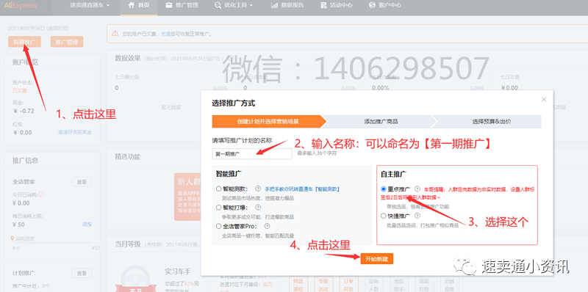Open the 推广管理 navigation tab
The width and height of the screenshot is (588, 292).
(182, 5)
